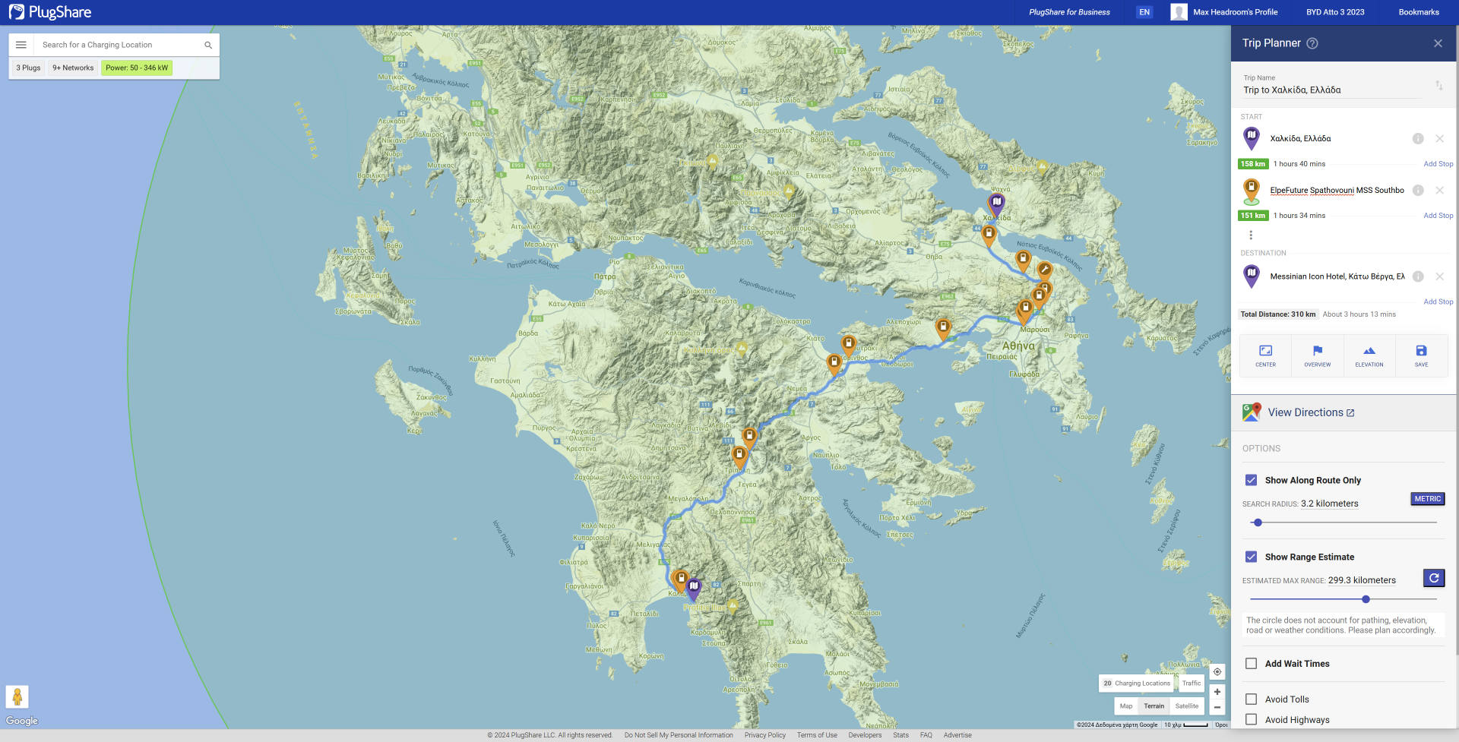Reset estimated max range with refresh icon
The width and height of the screenshot is (1459, 742).
(1433, 578)
